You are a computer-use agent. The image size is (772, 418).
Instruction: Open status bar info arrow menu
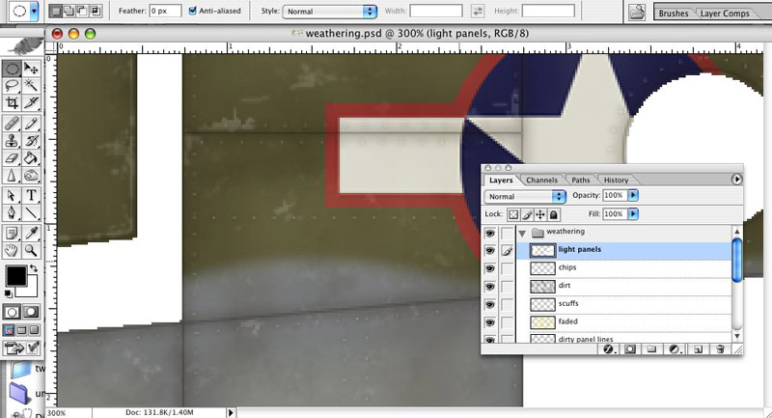[231, 412]
